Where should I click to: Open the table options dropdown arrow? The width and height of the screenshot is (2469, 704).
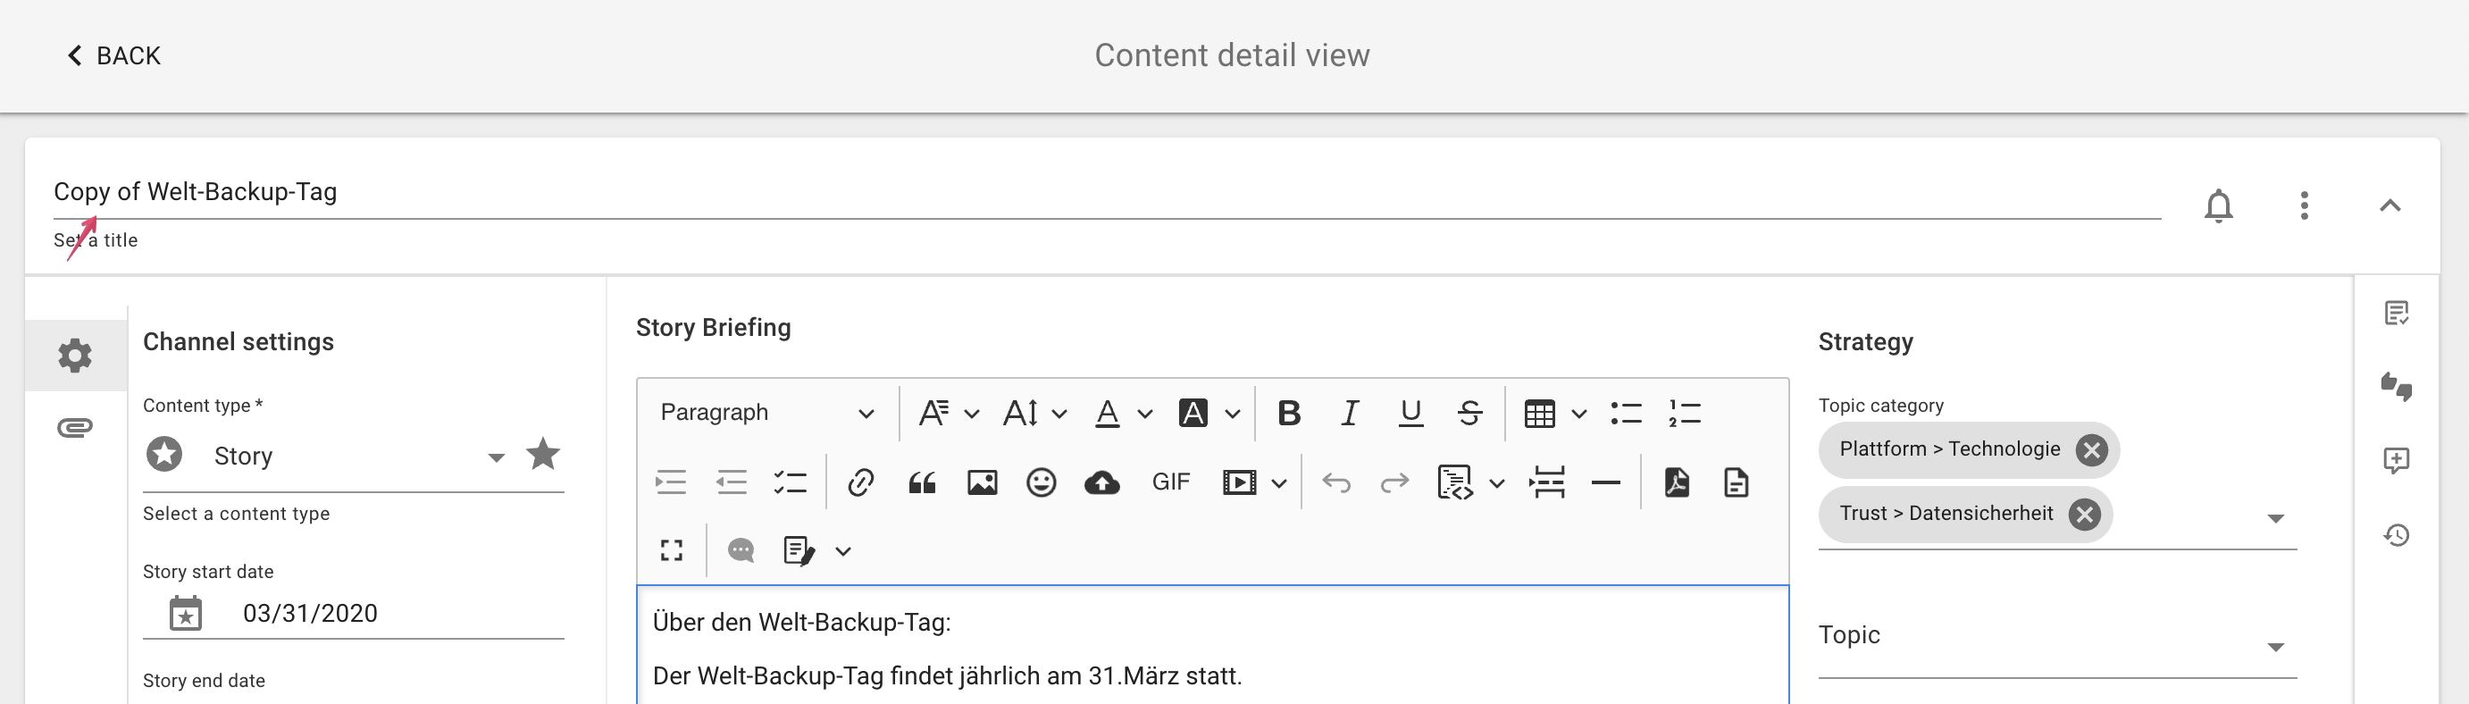pyautogui.click(x=1578, y=415)
